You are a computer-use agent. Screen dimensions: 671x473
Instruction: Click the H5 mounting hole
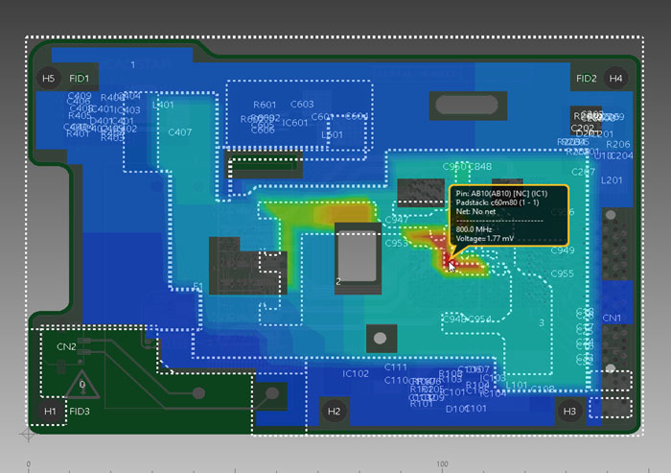48,79
